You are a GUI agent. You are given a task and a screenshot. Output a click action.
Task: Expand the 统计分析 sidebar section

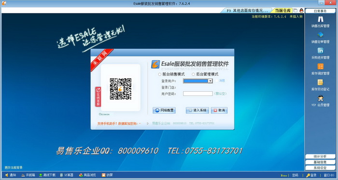coord(320,156)
